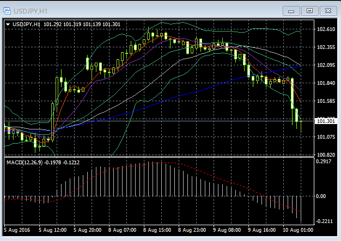Image resolution: width=341 pixels, height=241 pixels.
Task: Click the 9 Aug 16:00 time label
Action: click(x=261, y=230)
